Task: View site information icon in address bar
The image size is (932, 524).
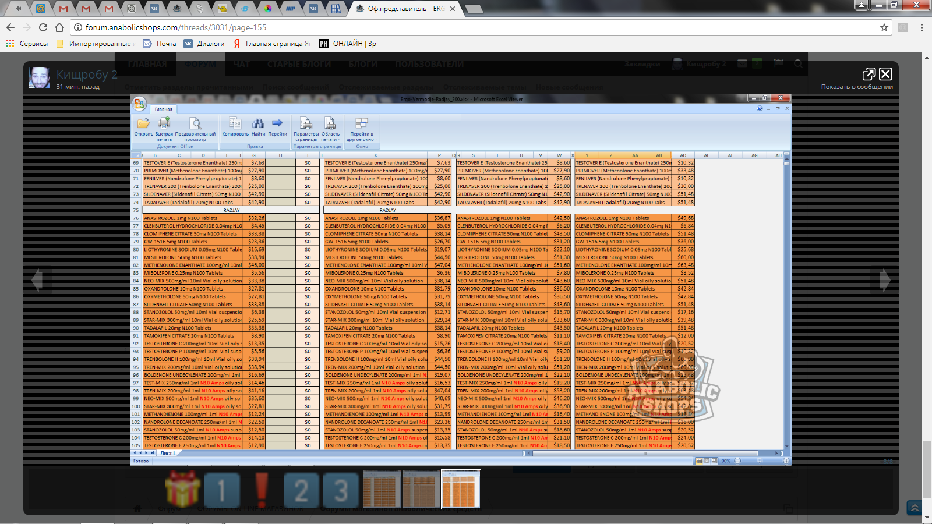Action: (78, 27)
